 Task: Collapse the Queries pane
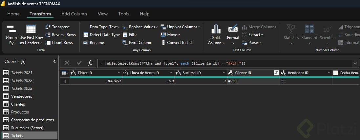(54, 61)
